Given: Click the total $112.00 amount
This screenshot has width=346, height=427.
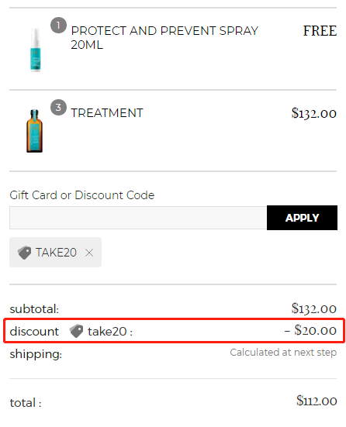Looking at the screenshot, I should point(317,401).
